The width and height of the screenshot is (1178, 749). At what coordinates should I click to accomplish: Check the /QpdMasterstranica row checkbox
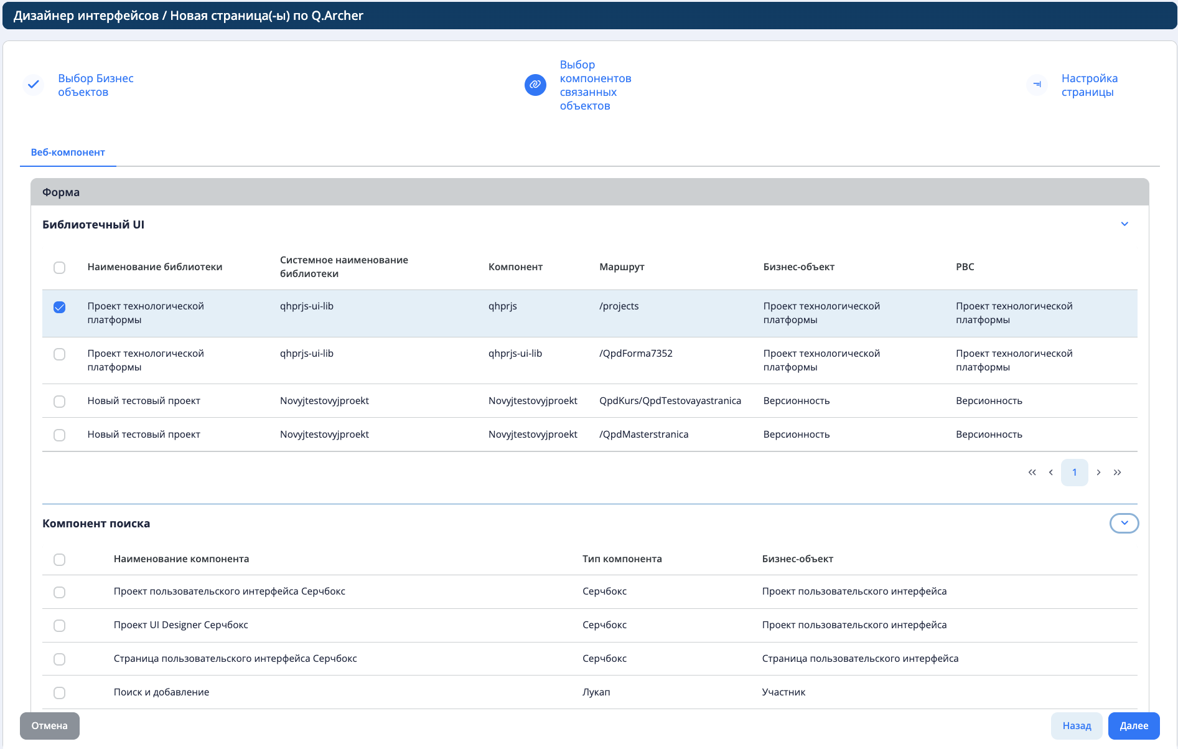60,435
